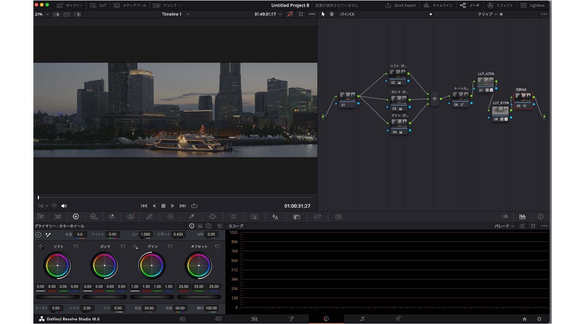Image resolution: width=576 pixels, height=324 pixels.
Task: Switch to the Fairlight page tab
Action: point(362,319)
